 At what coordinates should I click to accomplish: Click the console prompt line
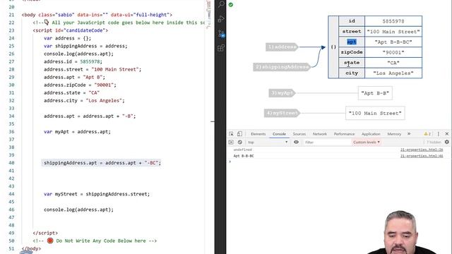coord(339,162)
